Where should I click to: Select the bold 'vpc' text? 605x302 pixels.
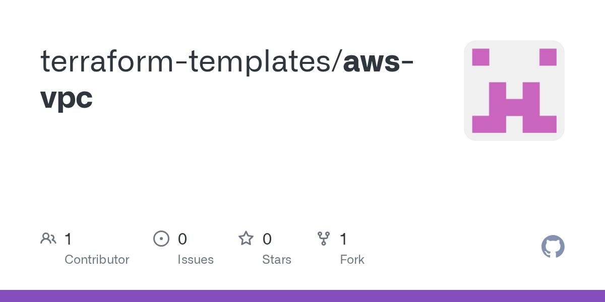tap(67, 98)
